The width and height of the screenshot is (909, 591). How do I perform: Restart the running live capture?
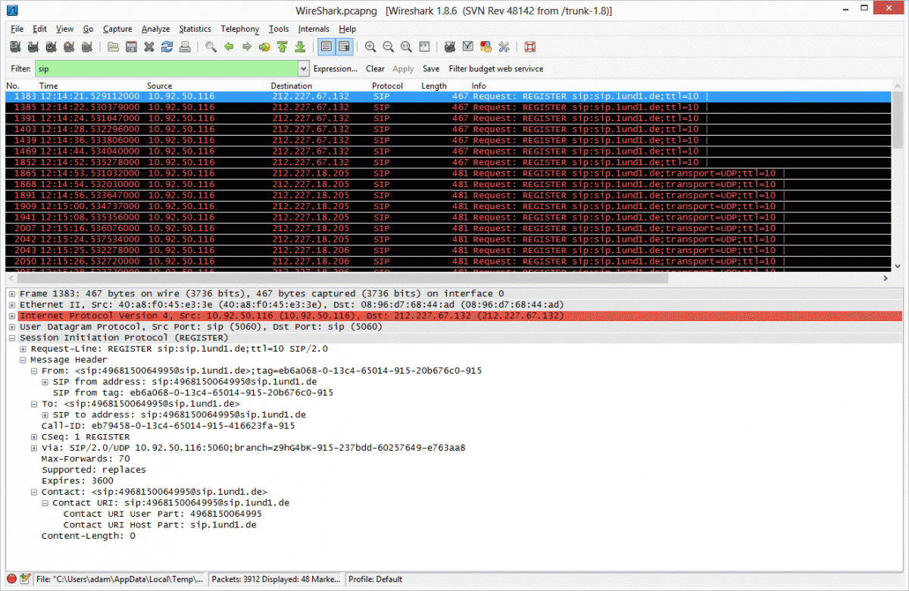click(x=87, y=47)
